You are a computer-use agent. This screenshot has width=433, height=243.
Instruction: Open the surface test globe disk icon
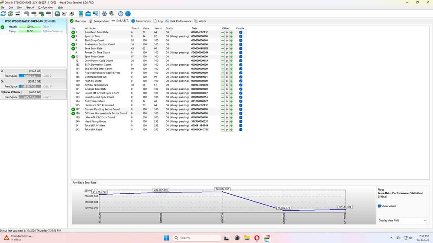click(x=57, y=13)
